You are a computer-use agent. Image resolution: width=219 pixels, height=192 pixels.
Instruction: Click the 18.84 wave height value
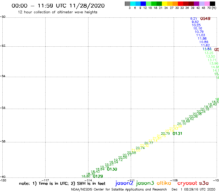coord(100,169)
